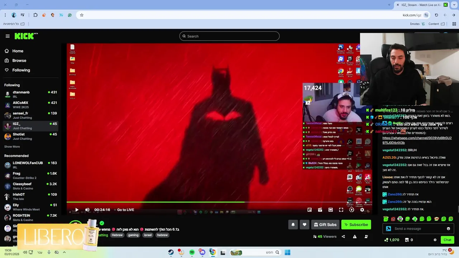
Task: Select the israel tag
Action: (x=148, y=235)
